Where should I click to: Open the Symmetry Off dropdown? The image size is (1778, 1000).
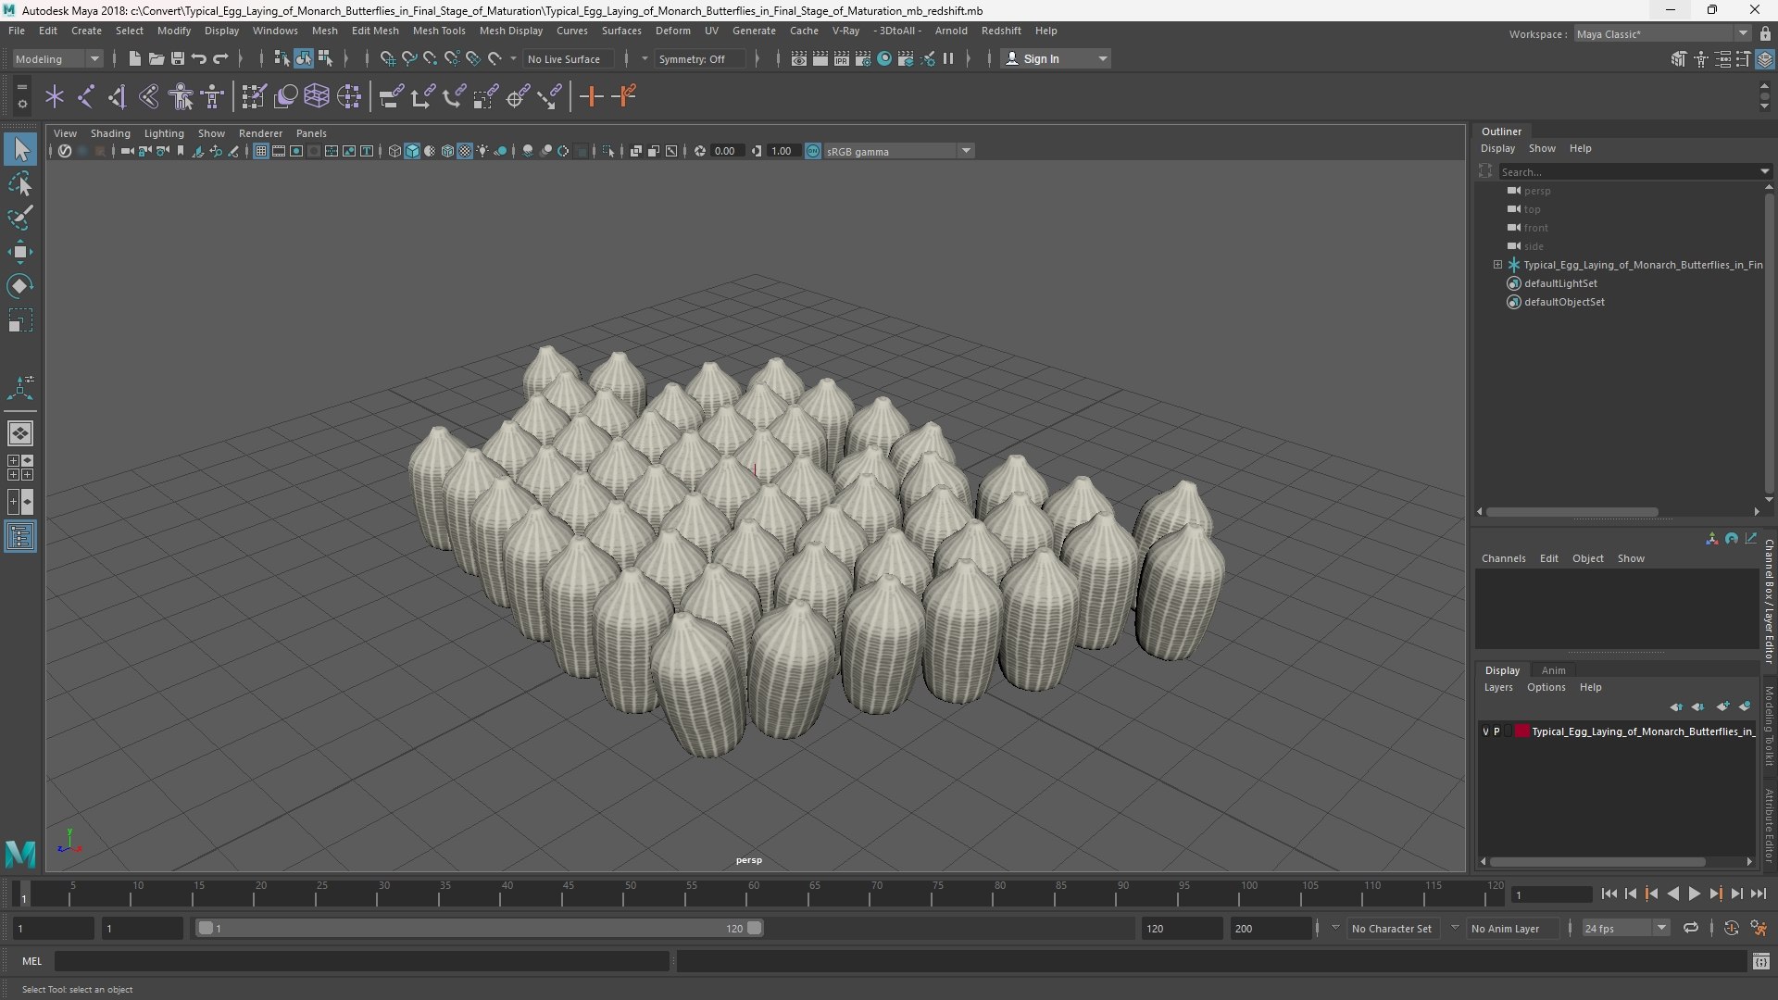click(701, 58)
